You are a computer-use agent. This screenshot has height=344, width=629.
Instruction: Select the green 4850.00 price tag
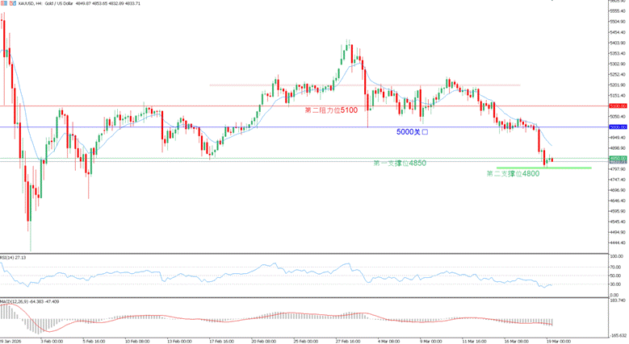pyautogui.click(x=618, y=158)
